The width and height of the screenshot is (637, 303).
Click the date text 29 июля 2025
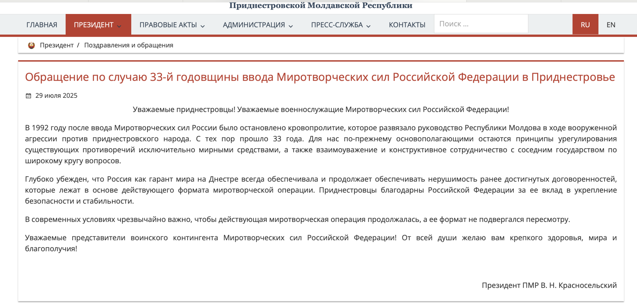[x=56, y=96]
